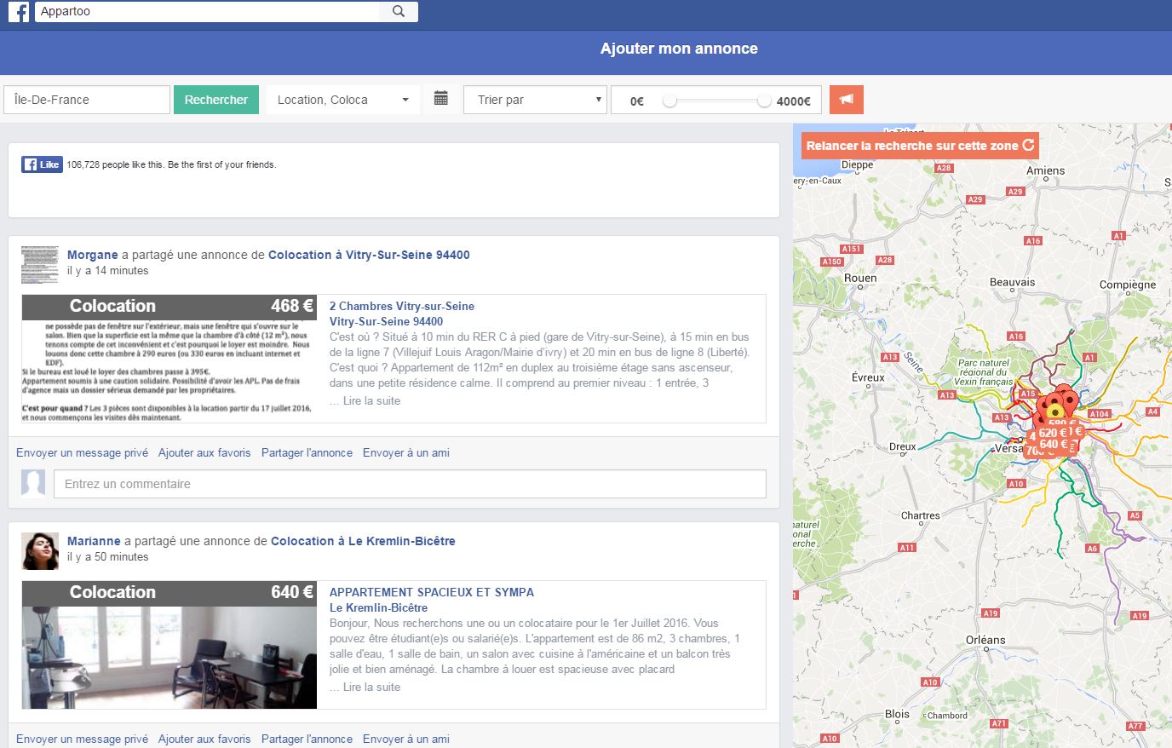The width and height of the screenshot is (1172, 748).
Task: Click the minimum price slider handle
Action: click(670, 101)
